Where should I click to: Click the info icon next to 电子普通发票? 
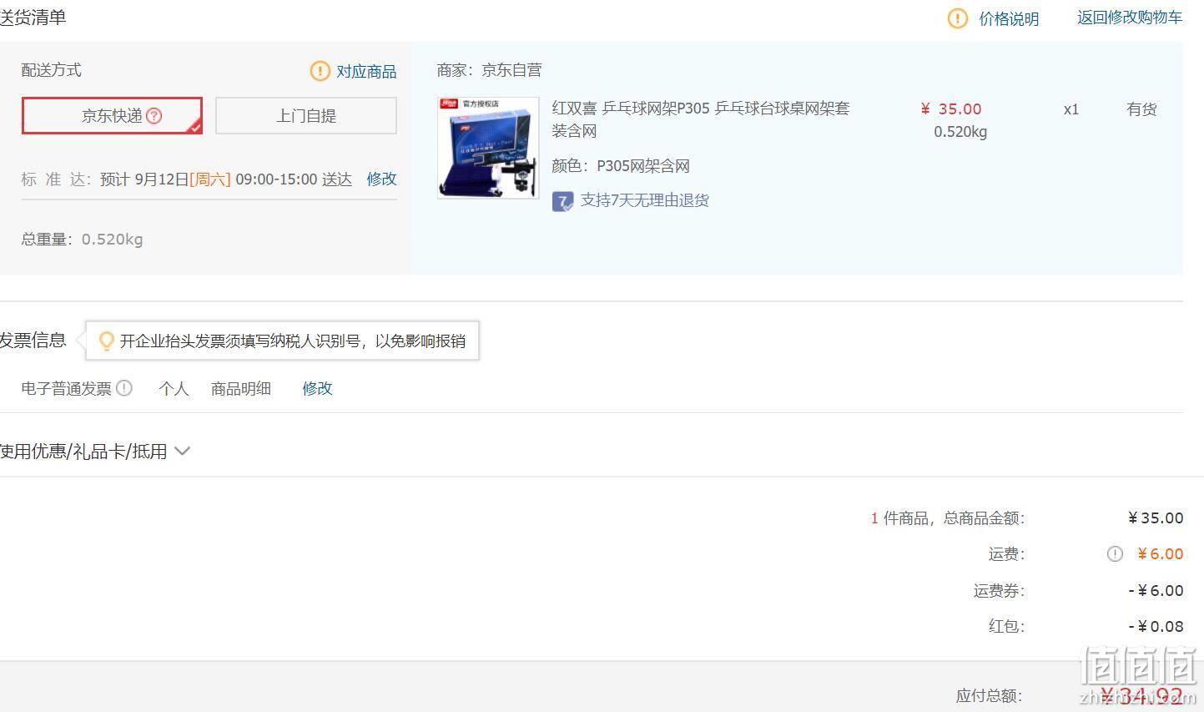tap(124, 387)
